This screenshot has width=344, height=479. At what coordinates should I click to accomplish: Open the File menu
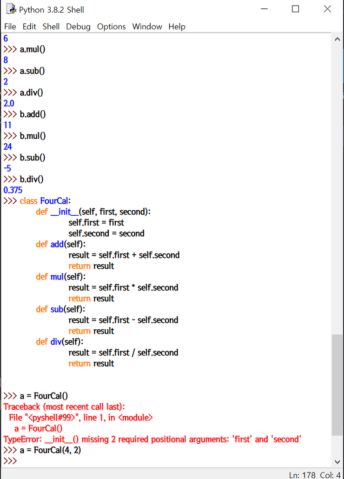click(10, 27)
